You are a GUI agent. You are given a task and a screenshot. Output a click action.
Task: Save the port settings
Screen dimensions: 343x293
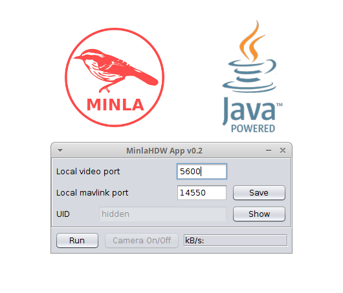tap(259, 192)
